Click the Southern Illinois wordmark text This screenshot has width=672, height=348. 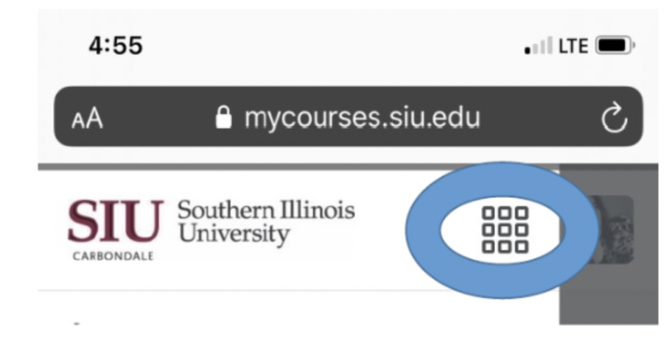266,210
